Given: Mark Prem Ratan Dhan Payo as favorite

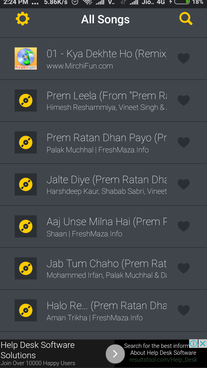Looking at the screenshot, I should click(183, 142).
